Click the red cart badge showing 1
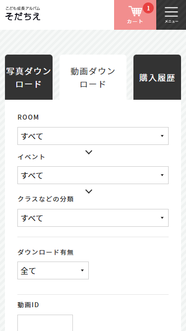 click(x=148, y=8)
